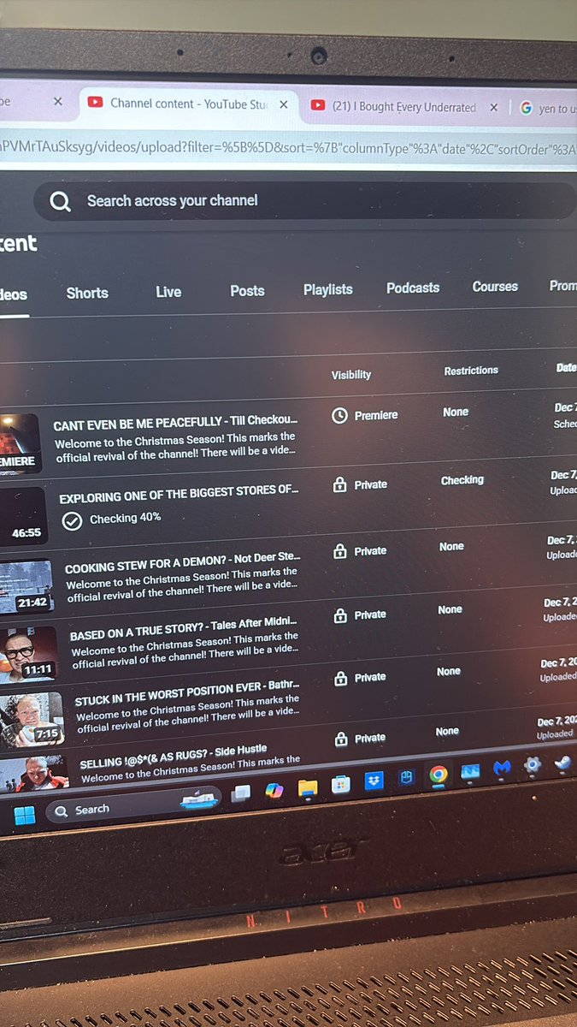
Task: Click Google favicon on yen to us tab
Action: click(x=526, y=109)
